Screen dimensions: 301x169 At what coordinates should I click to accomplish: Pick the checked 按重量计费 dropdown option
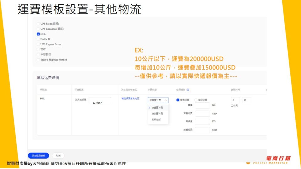(158, 108)
